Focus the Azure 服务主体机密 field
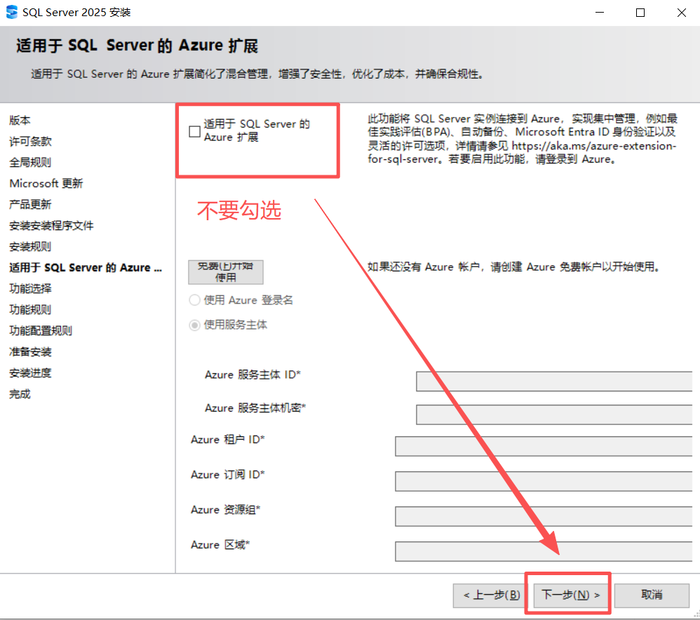The image size is (700, 620). 554,415
